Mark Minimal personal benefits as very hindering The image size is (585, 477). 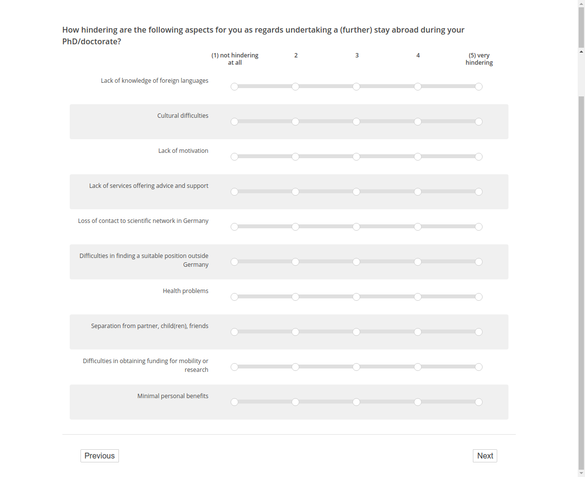click(x=479, y=402)
